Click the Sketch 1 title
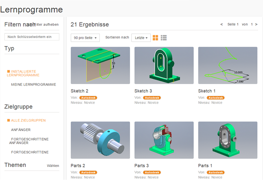Screen dimensions: 263x180 tap(207, 91)
